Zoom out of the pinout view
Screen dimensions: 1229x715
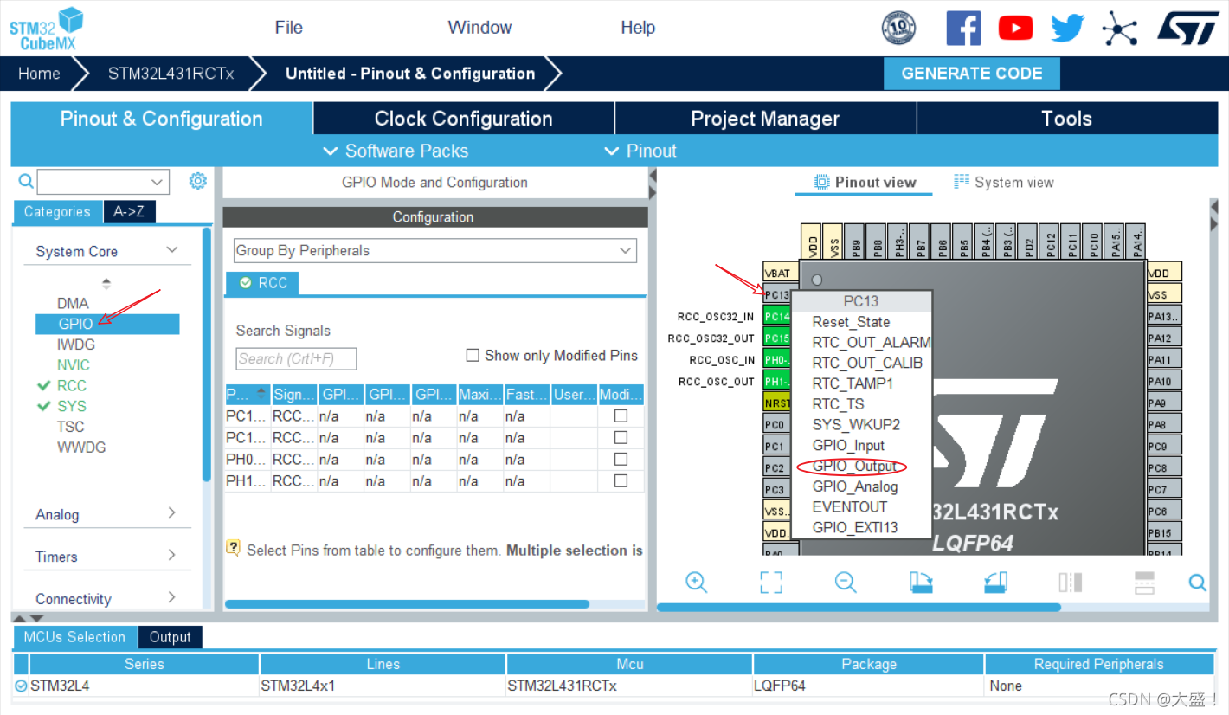[x=846, y=582]
